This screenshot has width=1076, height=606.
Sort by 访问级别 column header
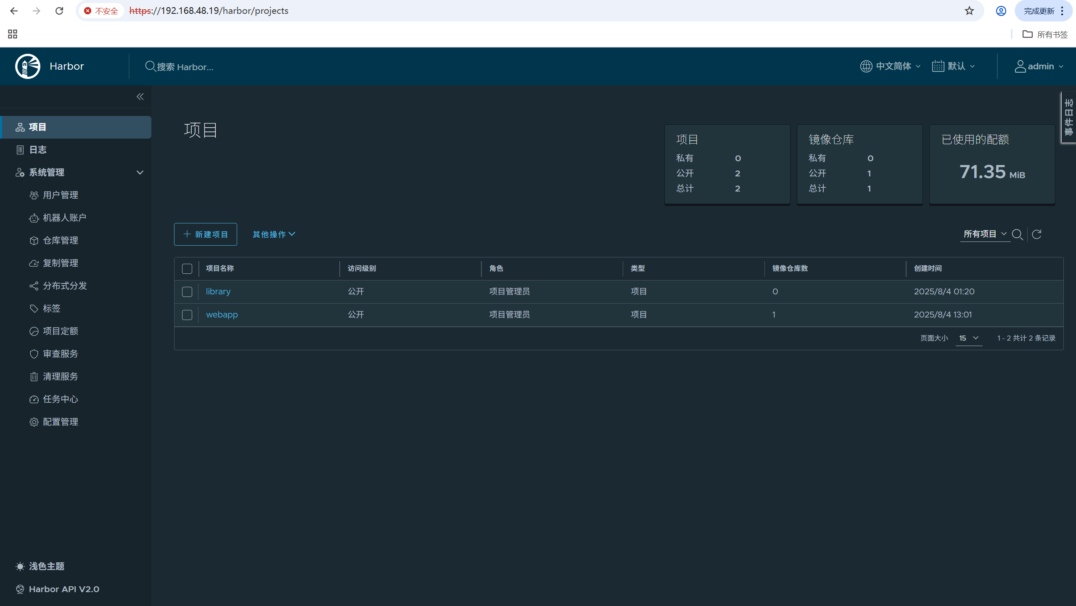point(362,268)
